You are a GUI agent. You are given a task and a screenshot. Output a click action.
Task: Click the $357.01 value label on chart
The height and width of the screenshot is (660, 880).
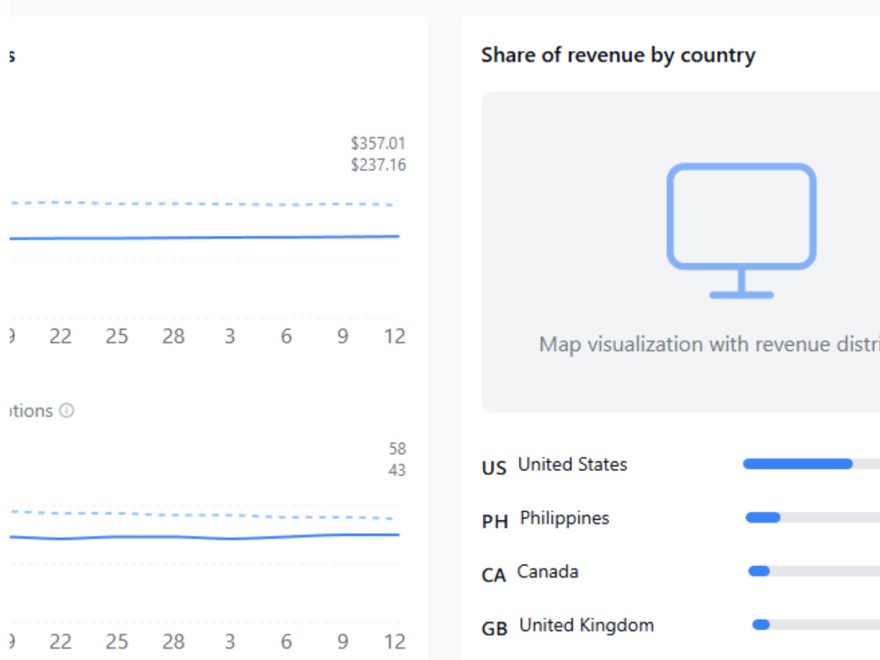tap(378, 143)
